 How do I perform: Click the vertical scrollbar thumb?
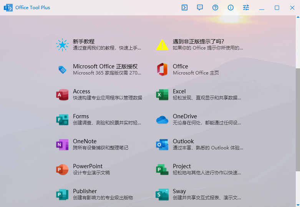click(x=298, y=119)
